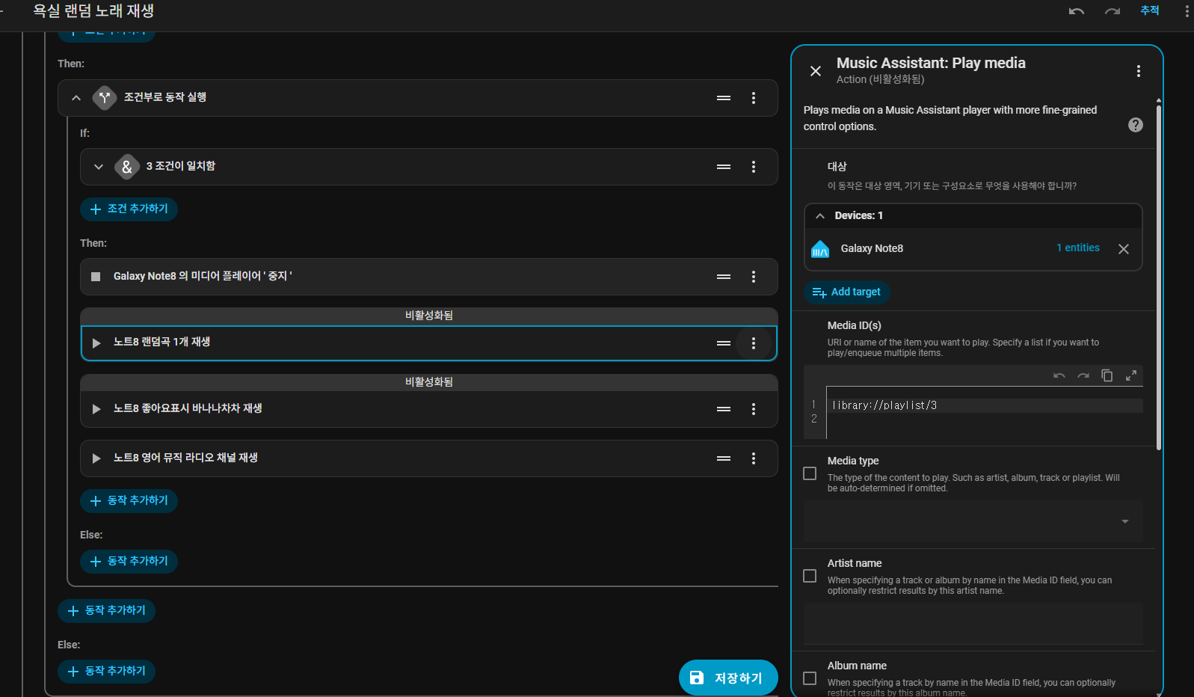Screen dimensions: 1194x697
Task: Click redo icon in top header
Action: 1112,11
